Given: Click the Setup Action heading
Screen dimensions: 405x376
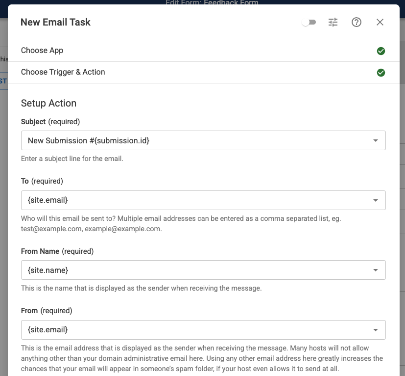Looking at the screenshot, I should click(x=49, y=103).
